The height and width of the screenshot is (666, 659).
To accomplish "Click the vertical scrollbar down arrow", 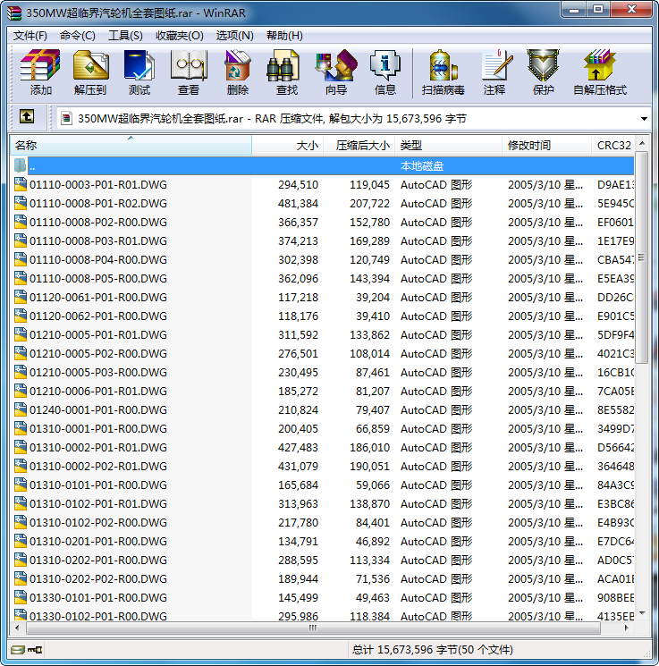I will [x=642, y=614].
